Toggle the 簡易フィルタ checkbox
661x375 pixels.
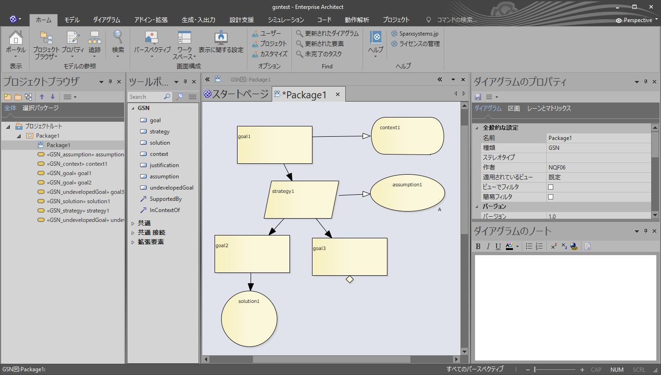[x=551, y=197]
